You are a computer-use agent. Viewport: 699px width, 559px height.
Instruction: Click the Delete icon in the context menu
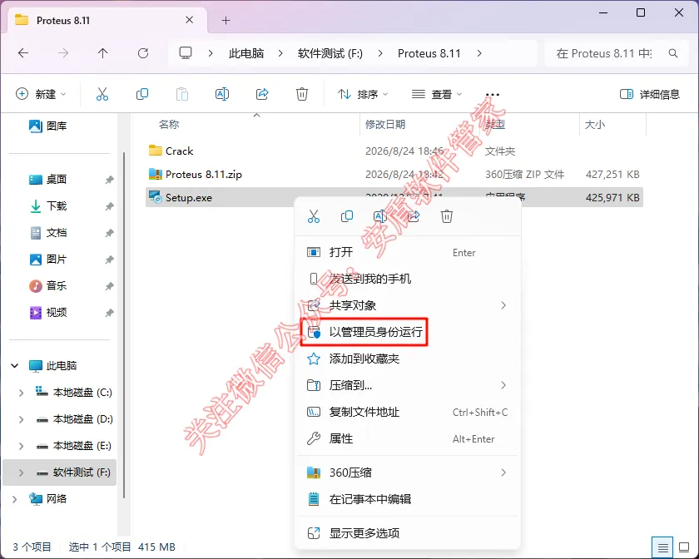click(x=447, y=216)
